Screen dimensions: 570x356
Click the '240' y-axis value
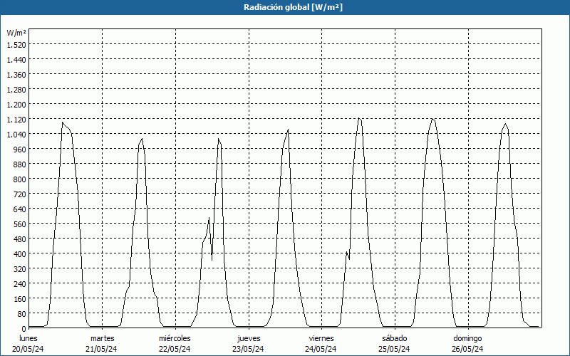point(21,283)
